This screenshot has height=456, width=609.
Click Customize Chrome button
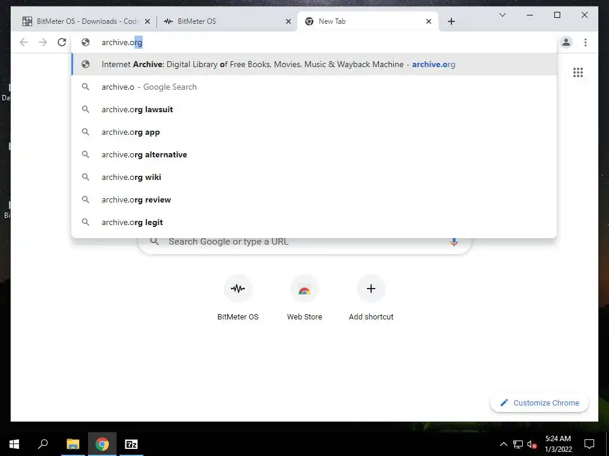click(539, 403)
